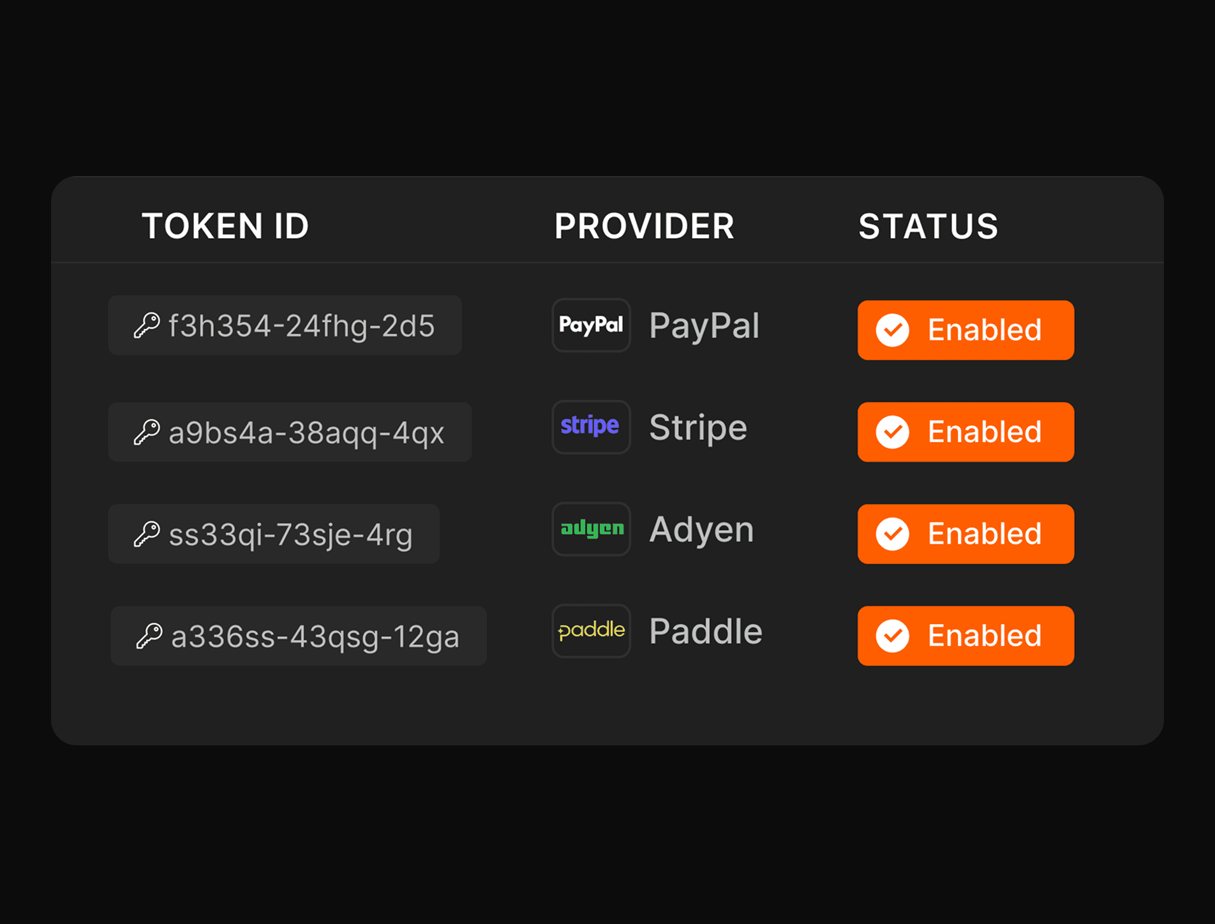Click key icon beside ss33qi-73sje-4rg
This screenshot has width=1215, height=924.
(147, 534)
